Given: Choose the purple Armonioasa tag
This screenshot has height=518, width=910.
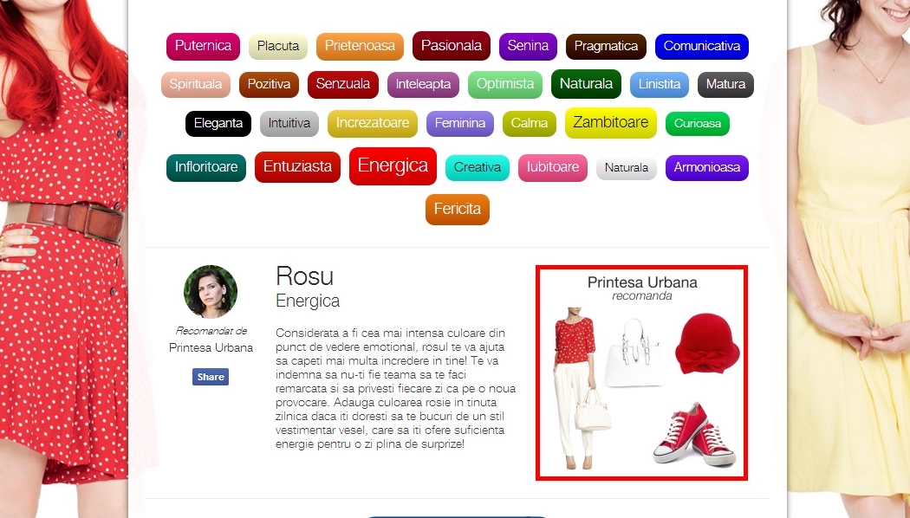Looking at the screenshot, I should (x=707, y=168).
